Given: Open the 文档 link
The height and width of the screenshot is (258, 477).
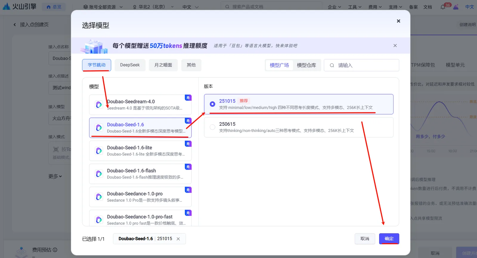Looking at the screenshot, I should click(428, 7).
